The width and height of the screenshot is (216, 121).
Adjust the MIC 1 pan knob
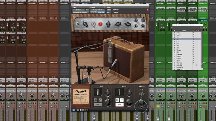[x=108, y=93]
